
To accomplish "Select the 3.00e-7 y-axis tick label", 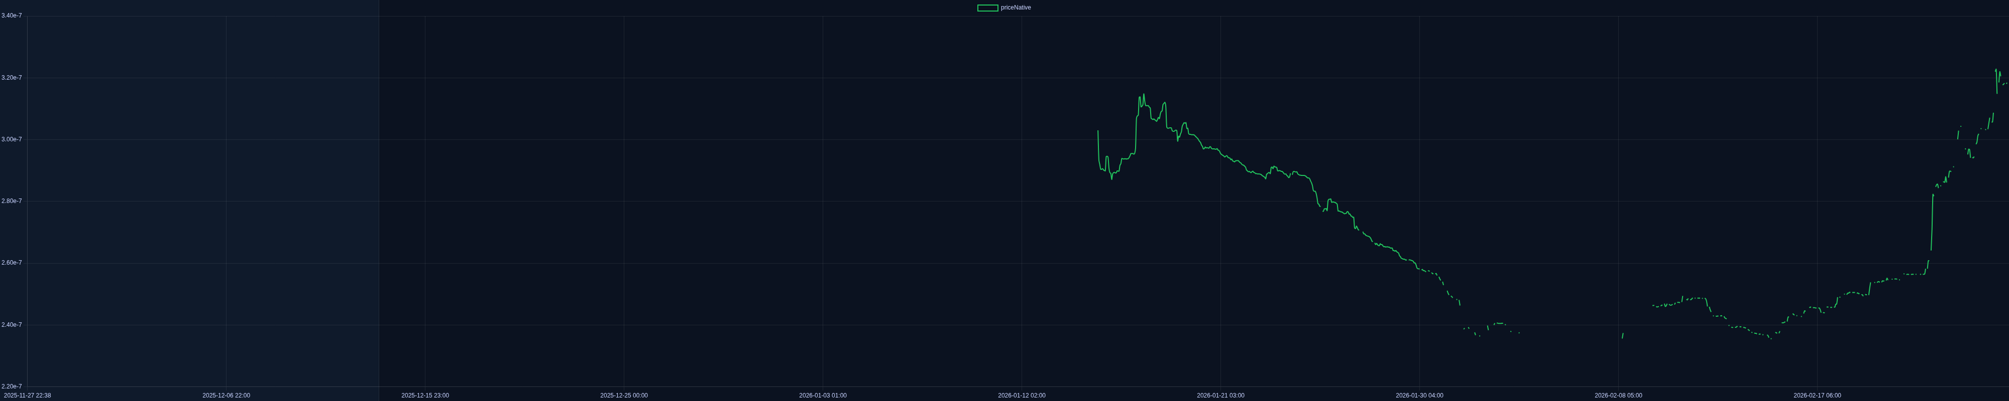I will tap(12, 139).
